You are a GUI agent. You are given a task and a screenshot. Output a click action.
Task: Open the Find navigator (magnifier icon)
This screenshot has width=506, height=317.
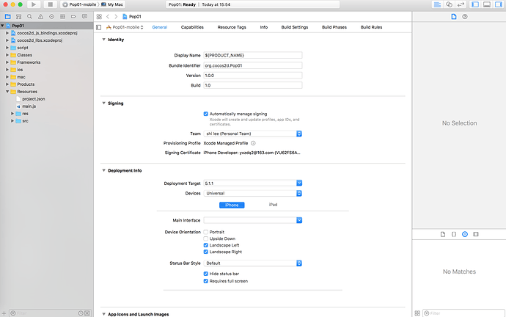point(28,15)
